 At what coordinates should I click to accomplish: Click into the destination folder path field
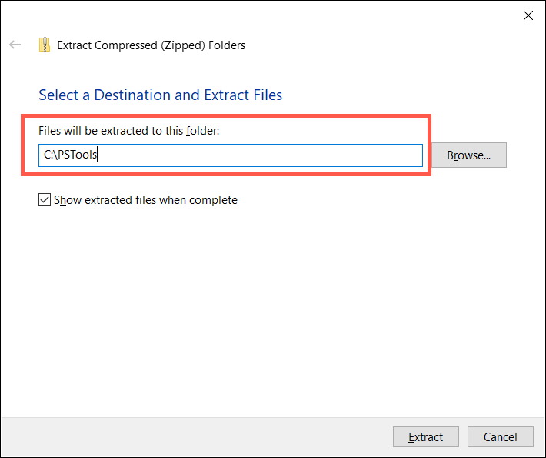click(x=231, y=155)
